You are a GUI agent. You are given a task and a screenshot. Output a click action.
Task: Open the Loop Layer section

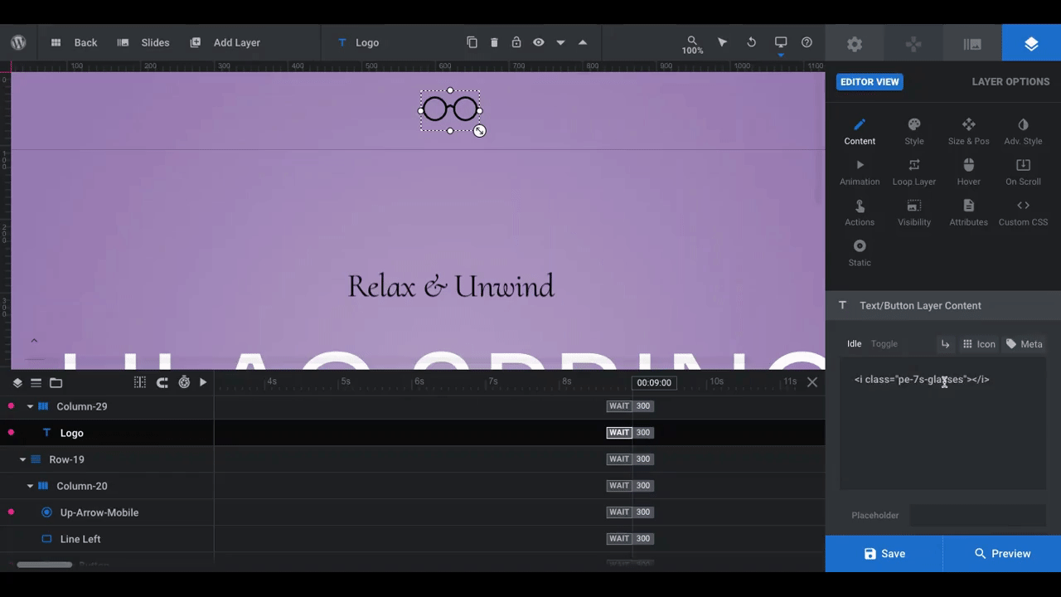coord(914,172)
